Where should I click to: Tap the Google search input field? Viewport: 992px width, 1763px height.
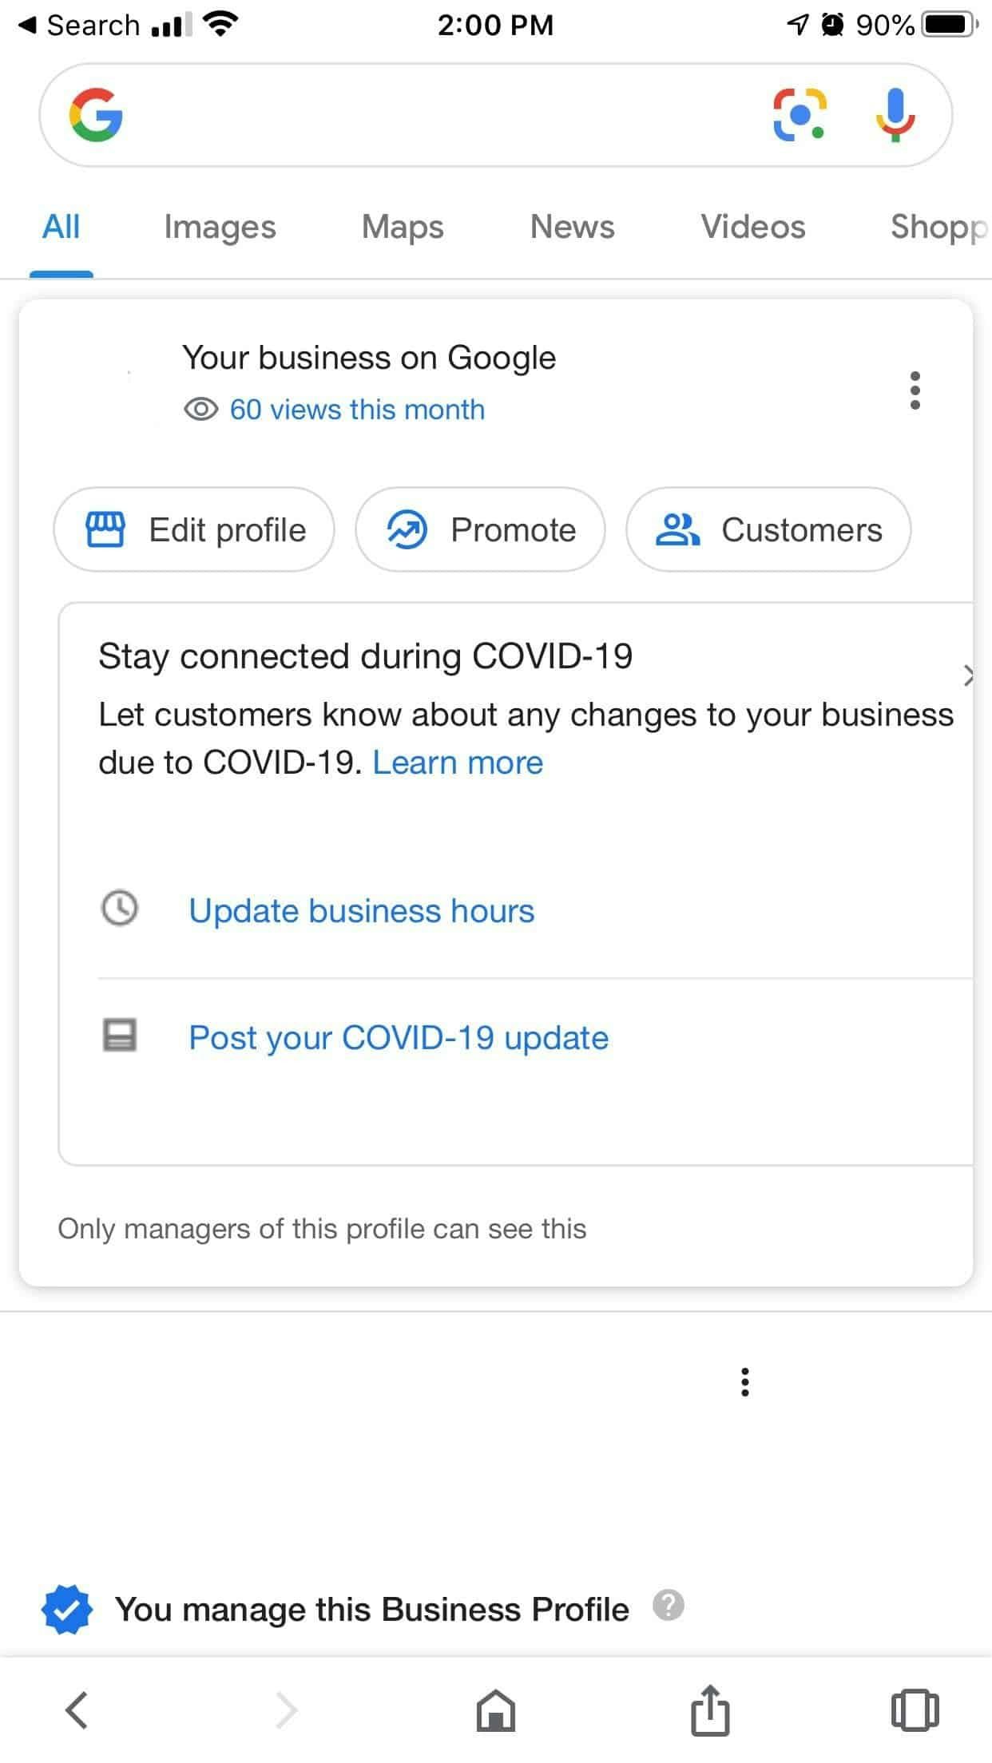tap(439, 115)
